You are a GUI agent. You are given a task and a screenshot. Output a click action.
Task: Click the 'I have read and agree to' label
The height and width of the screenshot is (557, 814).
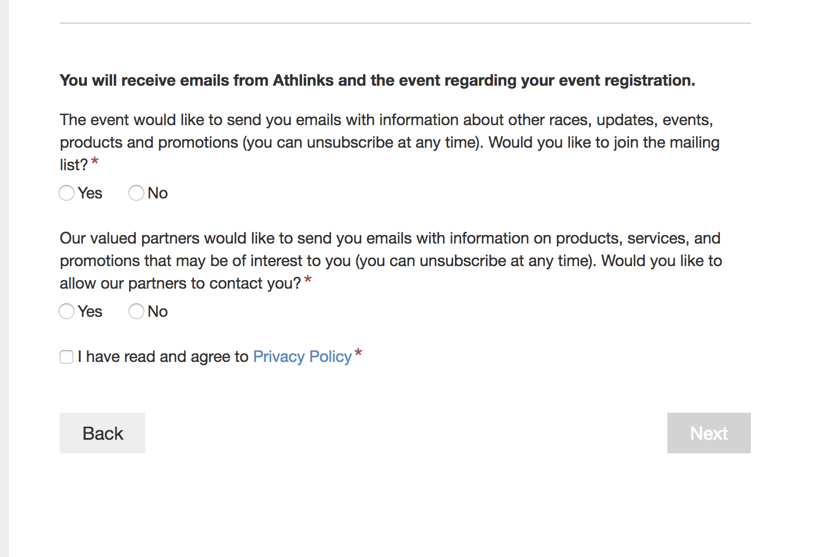(x=163, y=357)
